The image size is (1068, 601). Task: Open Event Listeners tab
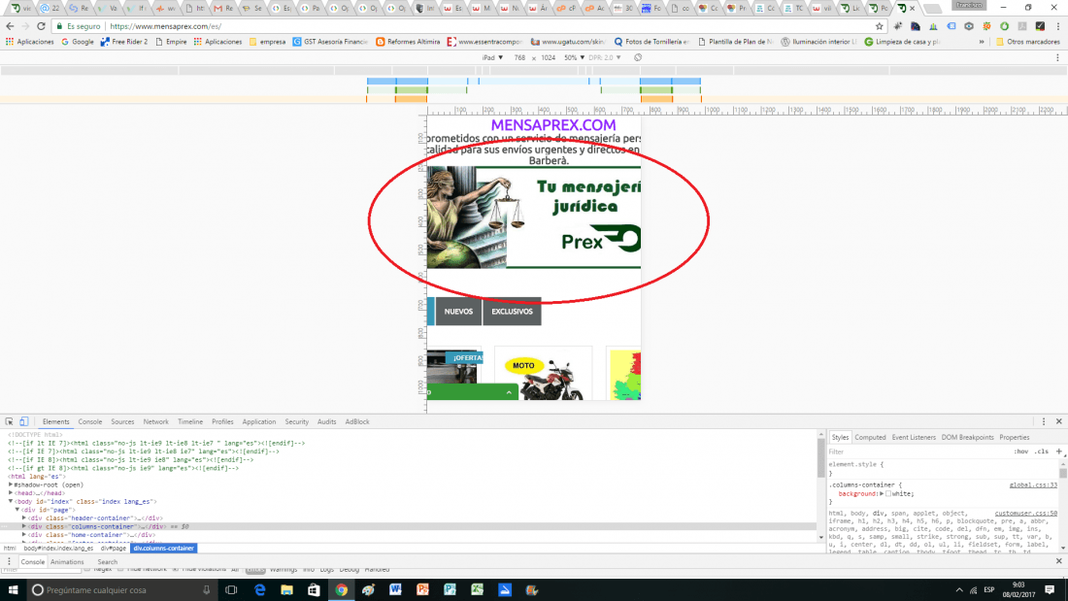tap(914, 438)
